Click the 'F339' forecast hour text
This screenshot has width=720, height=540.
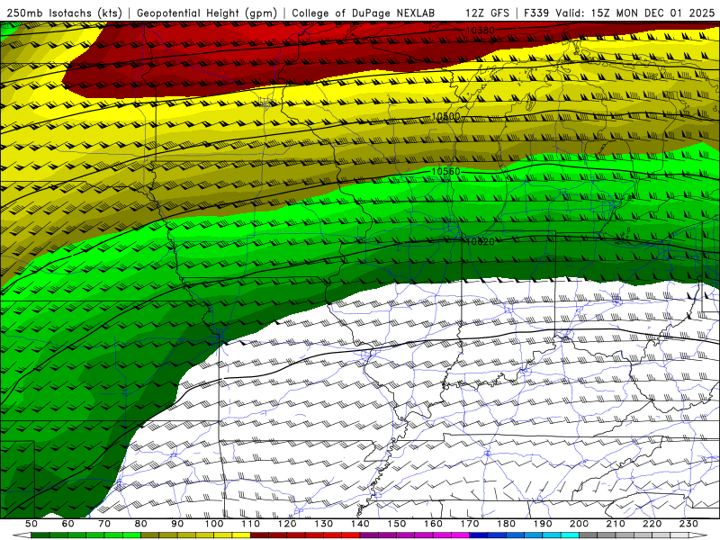(536, 13)
